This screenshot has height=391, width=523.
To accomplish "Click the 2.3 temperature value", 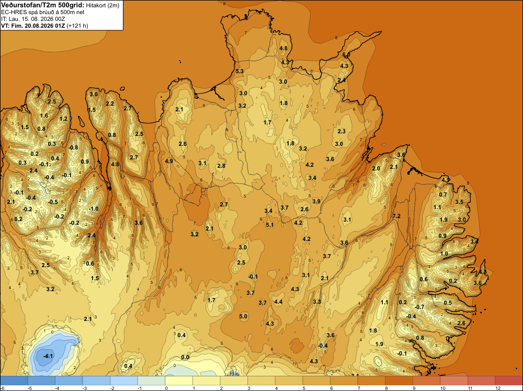I will (x=341, y=131).
